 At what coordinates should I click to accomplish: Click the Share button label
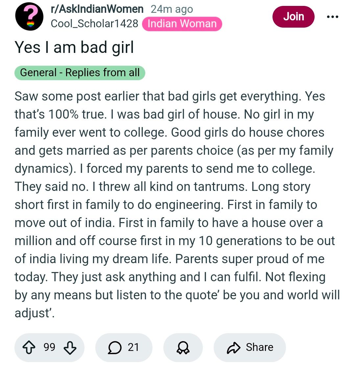tap(259, 347)
